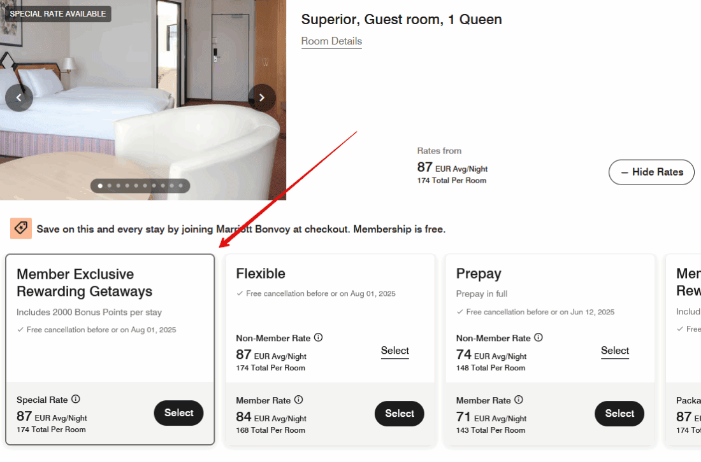Select the Member Exclusive Rewarding Getaways special rate
Viewport: 701px width, 462px height.
178,413
